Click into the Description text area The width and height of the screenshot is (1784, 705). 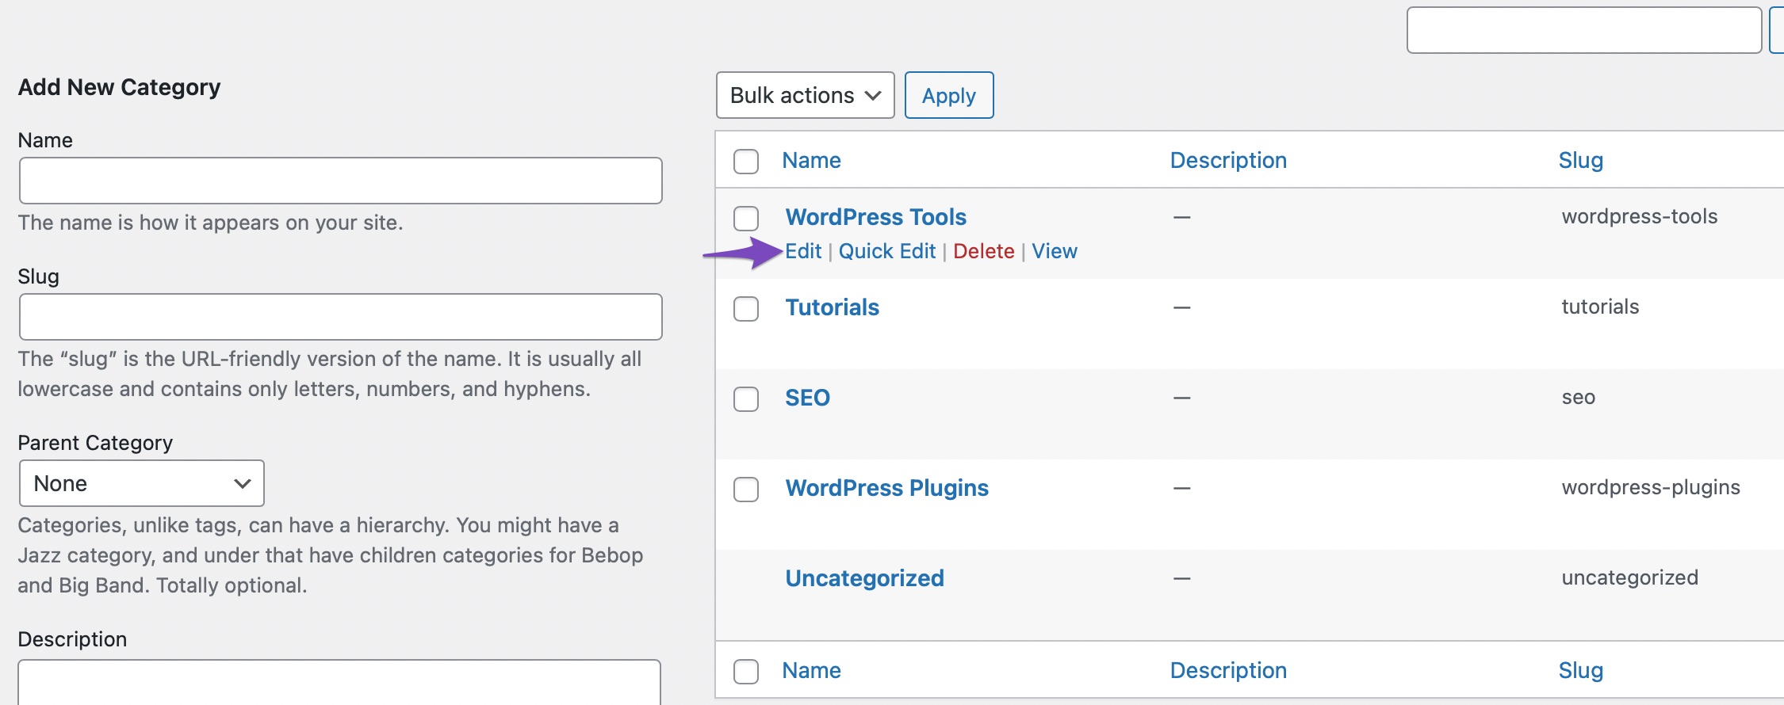339,682
